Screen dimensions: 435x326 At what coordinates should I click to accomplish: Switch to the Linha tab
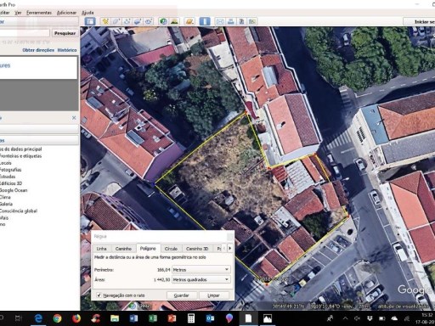tap(101, 249)
